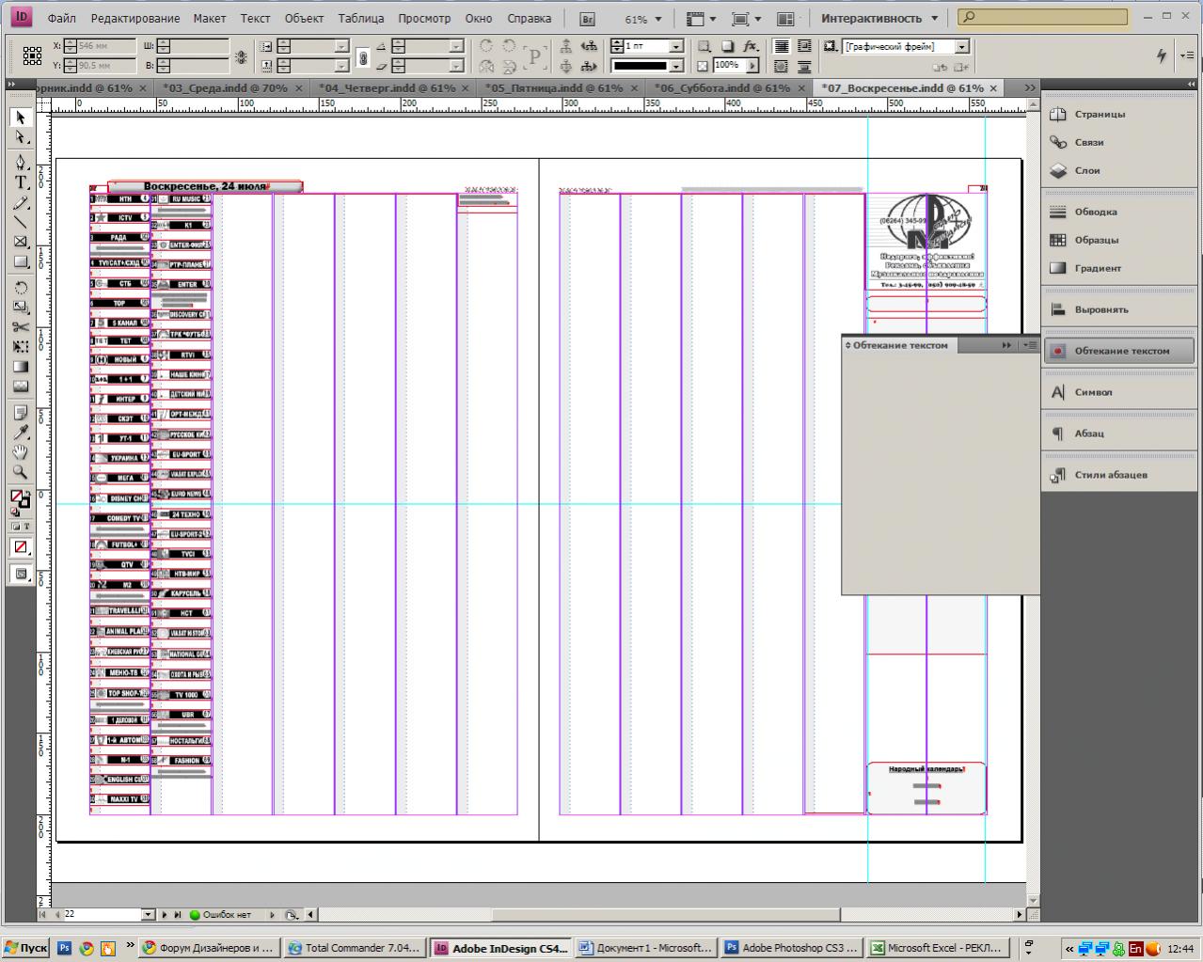Select the Rectangle Frame tool
Image resolution: width=1203 pixels, height=962 pixels.
(x=21, y=242)
